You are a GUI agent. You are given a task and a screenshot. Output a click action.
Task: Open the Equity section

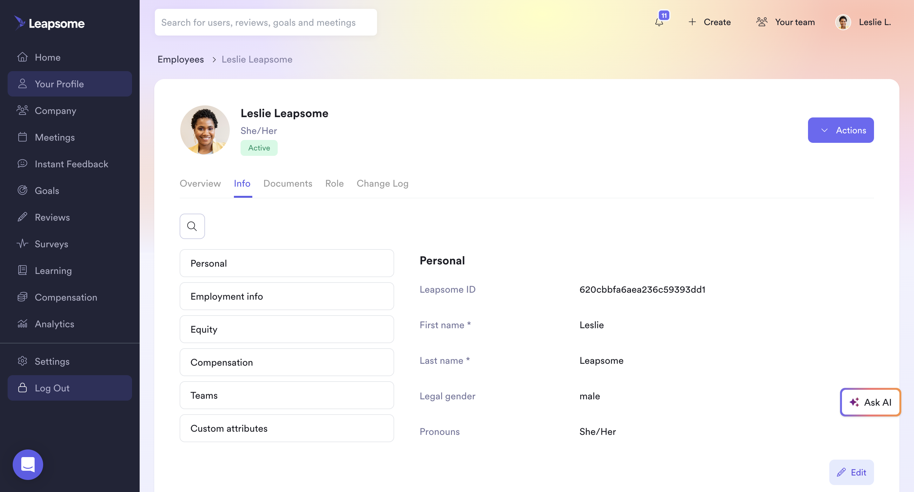pos(287,329)
